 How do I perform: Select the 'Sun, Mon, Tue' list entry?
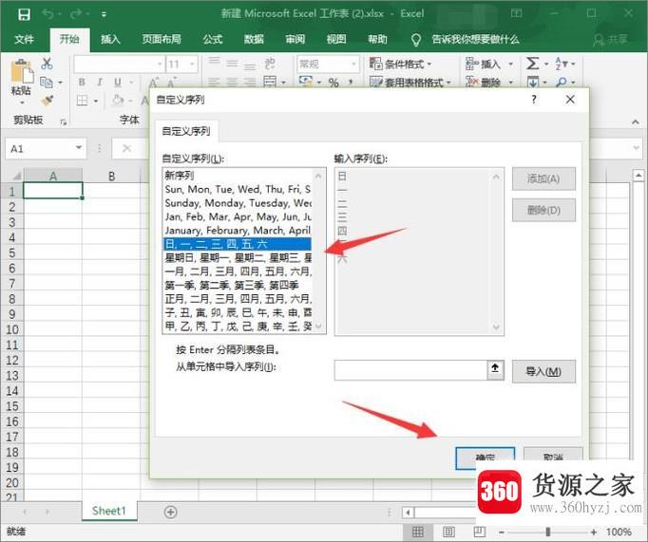[238, 189]
